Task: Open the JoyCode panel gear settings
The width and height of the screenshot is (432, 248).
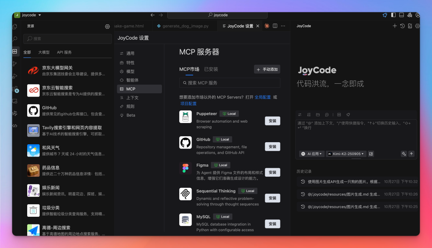Action: tap(417, 26)
